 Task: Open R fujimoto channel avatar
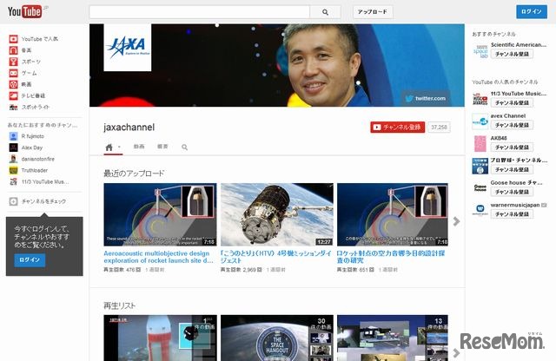coord(14,136)
